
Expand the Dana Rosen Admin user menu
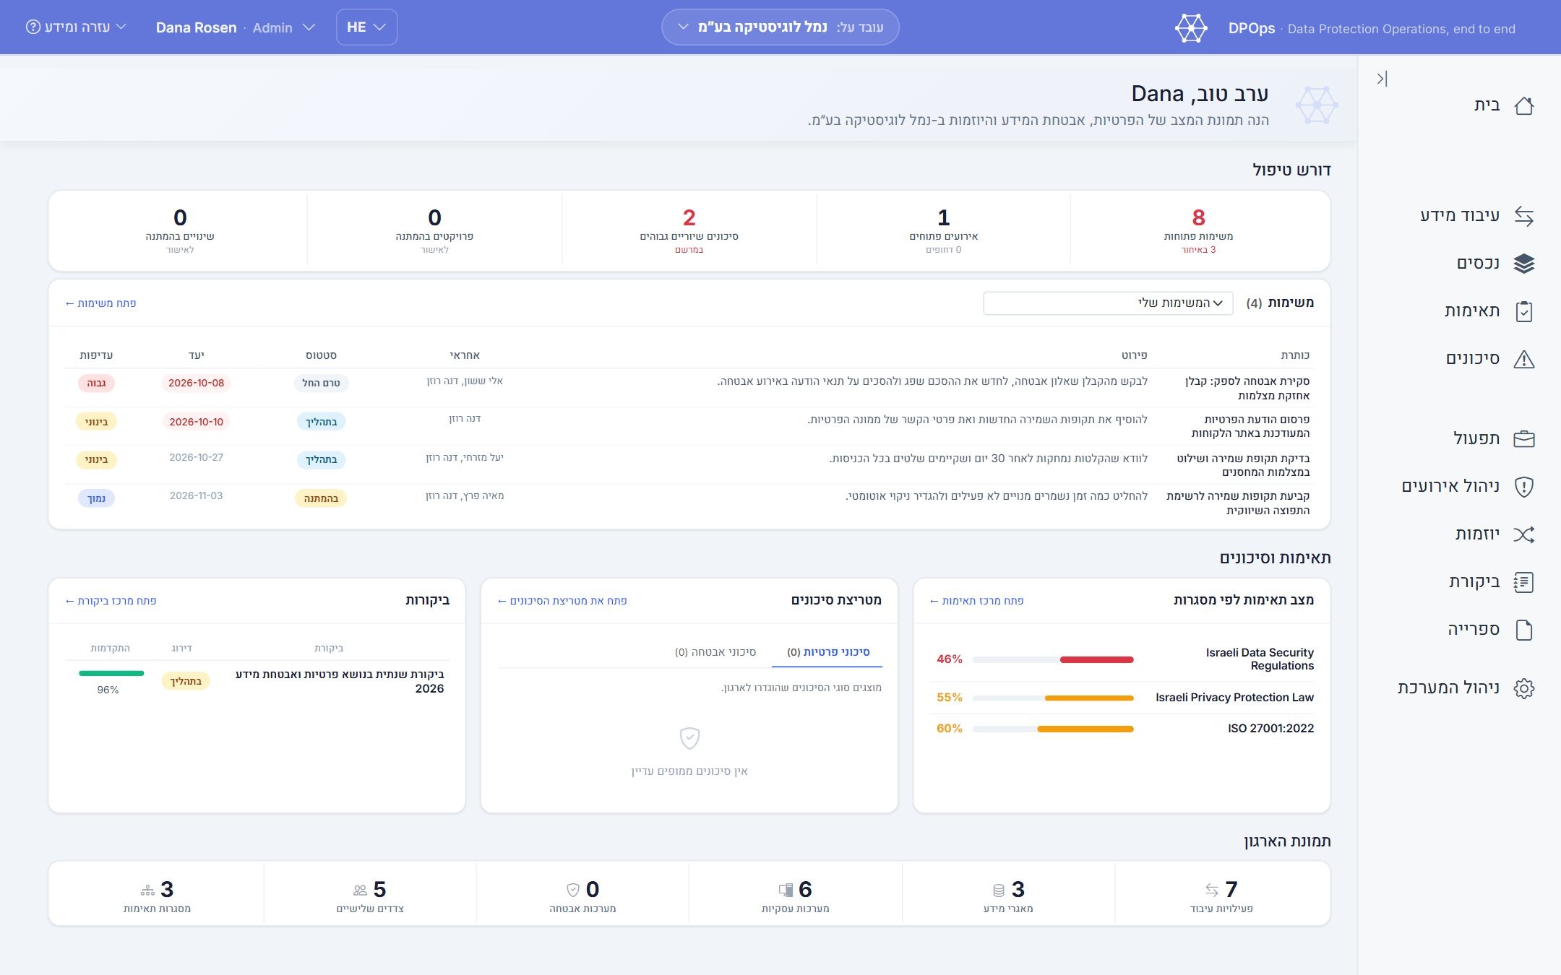[x=236, y=27]
